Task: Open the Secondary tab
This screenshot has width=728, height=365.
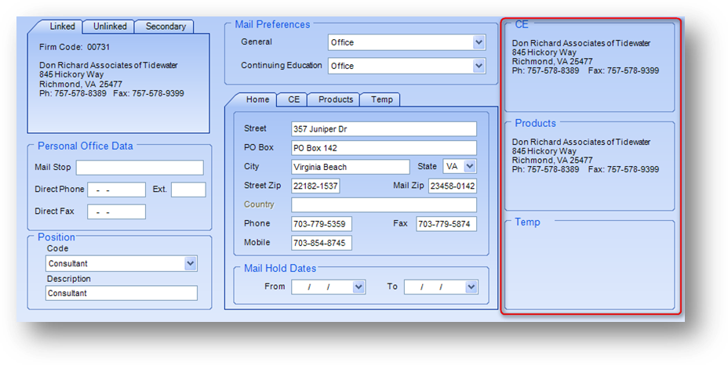Action: (166, 27)
